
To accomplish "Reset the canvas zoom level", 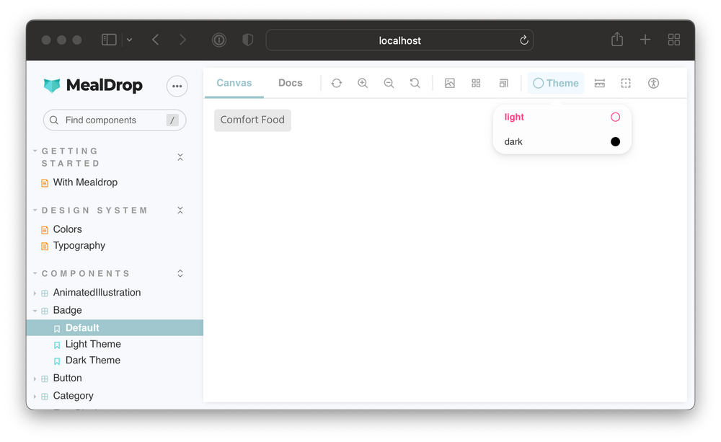I will (415, 83).
